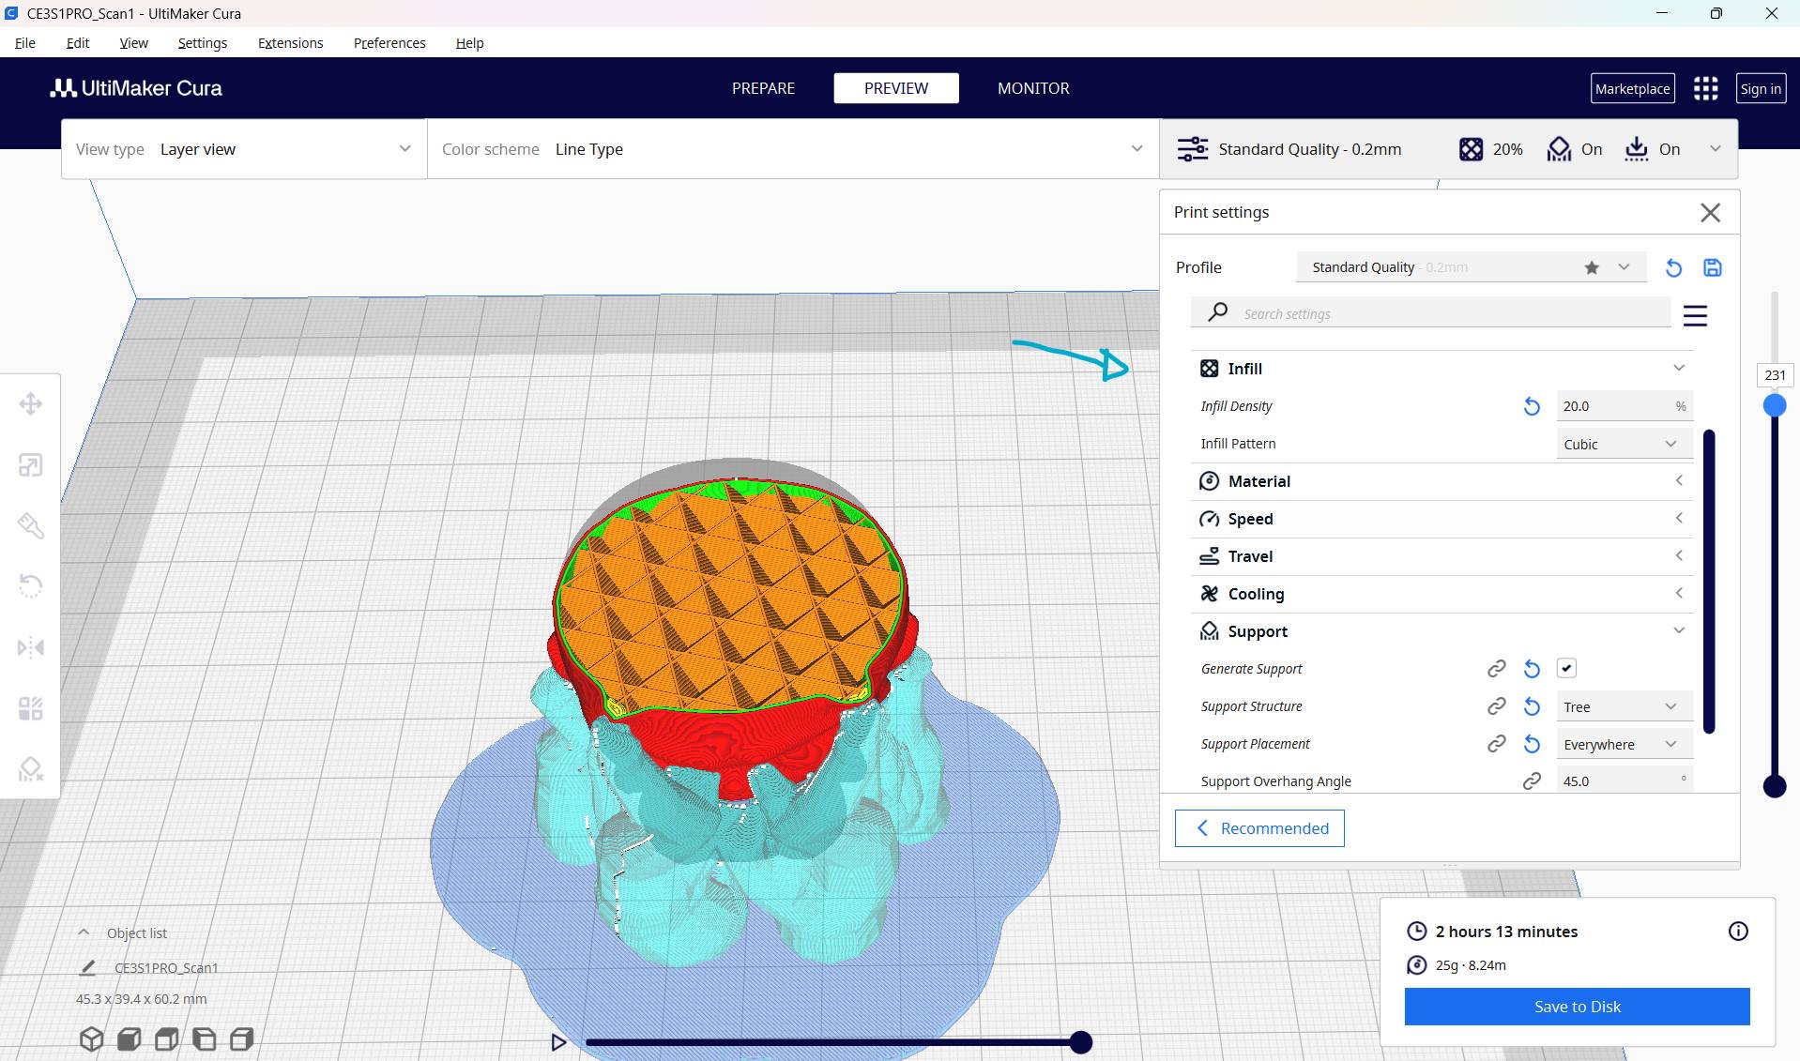1800x1061 pixels.
Task: Switch to right side view cube
Action: point(241,1038)
